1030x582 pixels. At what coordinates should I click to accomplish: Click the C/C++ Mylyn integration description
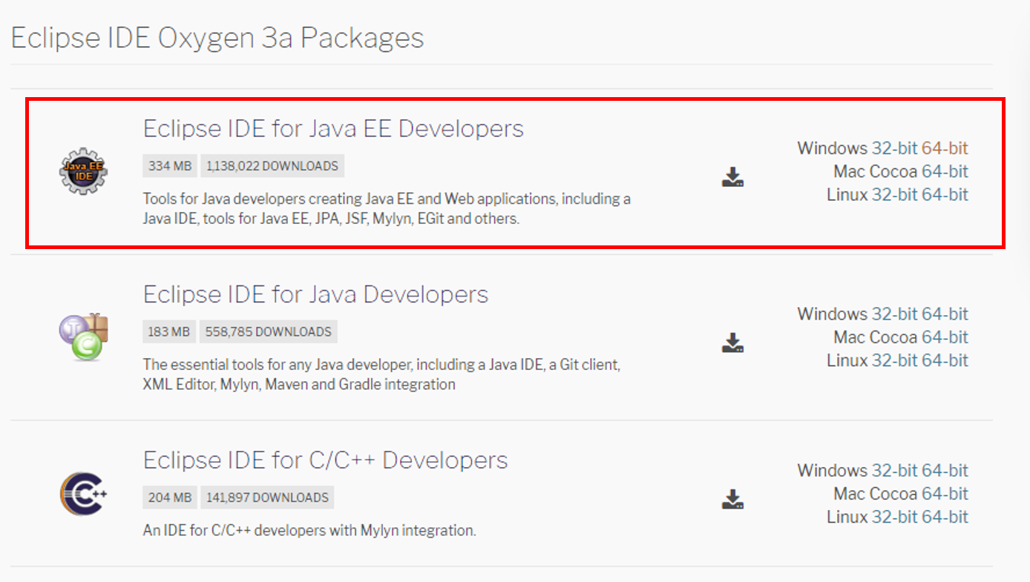click(x=309, y=531)
